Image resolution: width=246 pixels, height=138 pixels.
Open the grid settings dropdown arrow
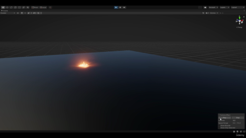pos(41,13)
